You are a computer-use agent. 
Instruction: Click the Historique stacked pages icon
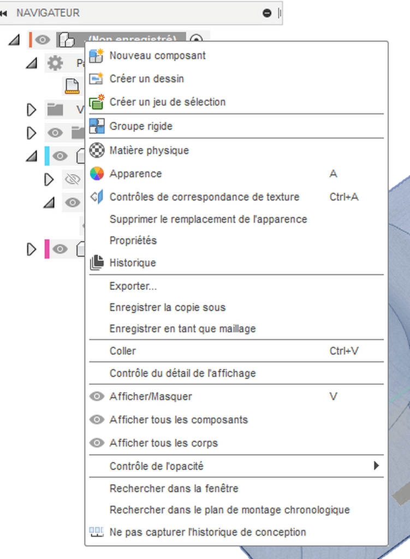click(x=97, y=263)
